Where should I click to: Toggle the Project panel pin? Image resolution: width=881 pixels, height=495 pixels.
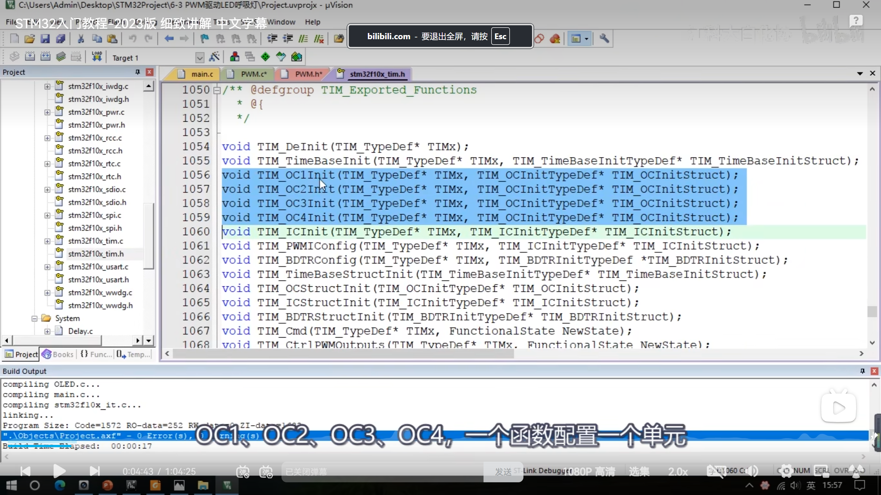[x=138, y=72]
